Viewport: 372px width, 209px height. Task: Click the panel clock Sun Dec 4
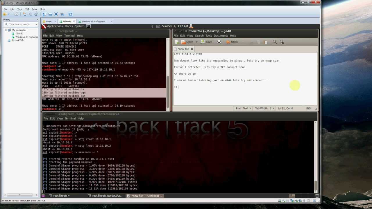(175, 26)
